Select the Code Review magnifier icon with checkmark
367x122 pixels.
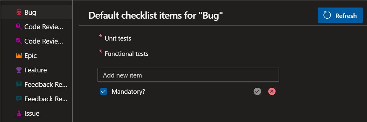[19, 41]
